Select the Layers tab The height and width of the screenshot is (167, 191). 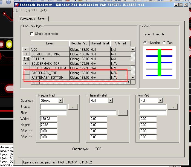point(42,18)
